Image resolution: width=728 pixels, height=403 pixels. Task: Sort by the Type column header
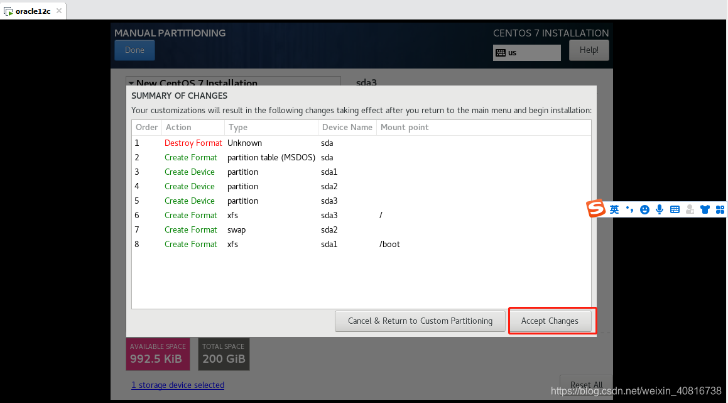[x=271, y=128]
